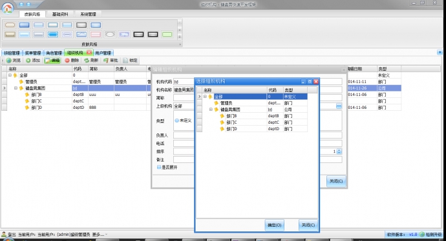Click 关闭(C) in the select dialog
The image size is (446, 241).
pos(308,225)
